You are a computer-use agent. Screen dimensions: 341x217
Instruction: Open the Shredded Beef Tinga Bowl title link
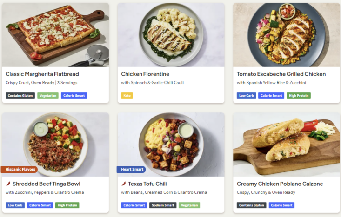[47, 184]
